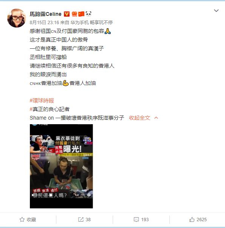Click the video play triangle button

(x=33, y=195)
